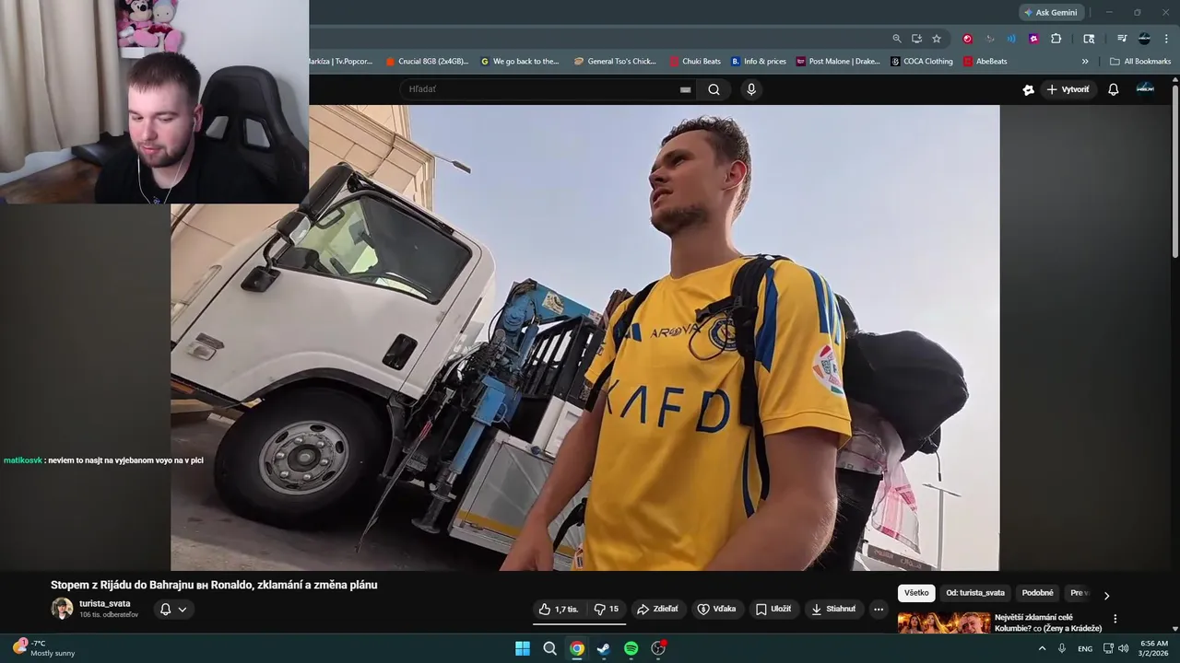Screen dimensions: 1180x663
Task: Expand the system tray hidden icons chevron
Action: click(1043, 648)
